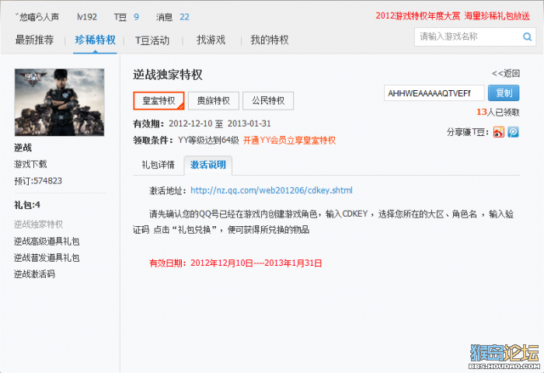Viewport: 544px width, 373px height.
Task: Click the 逆战 game title under thumbnail
Action: pyautogui.click(x=23, y=148)
